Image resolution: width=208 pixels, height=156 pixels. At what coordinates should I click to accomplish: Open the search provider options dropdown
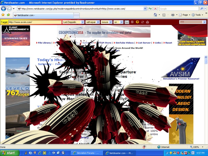click(205, 9)
